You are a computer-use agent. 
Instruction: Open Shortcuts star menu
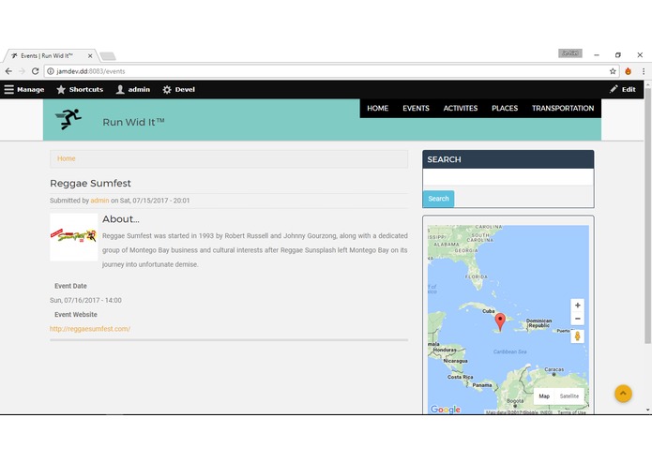pos(80,89)
